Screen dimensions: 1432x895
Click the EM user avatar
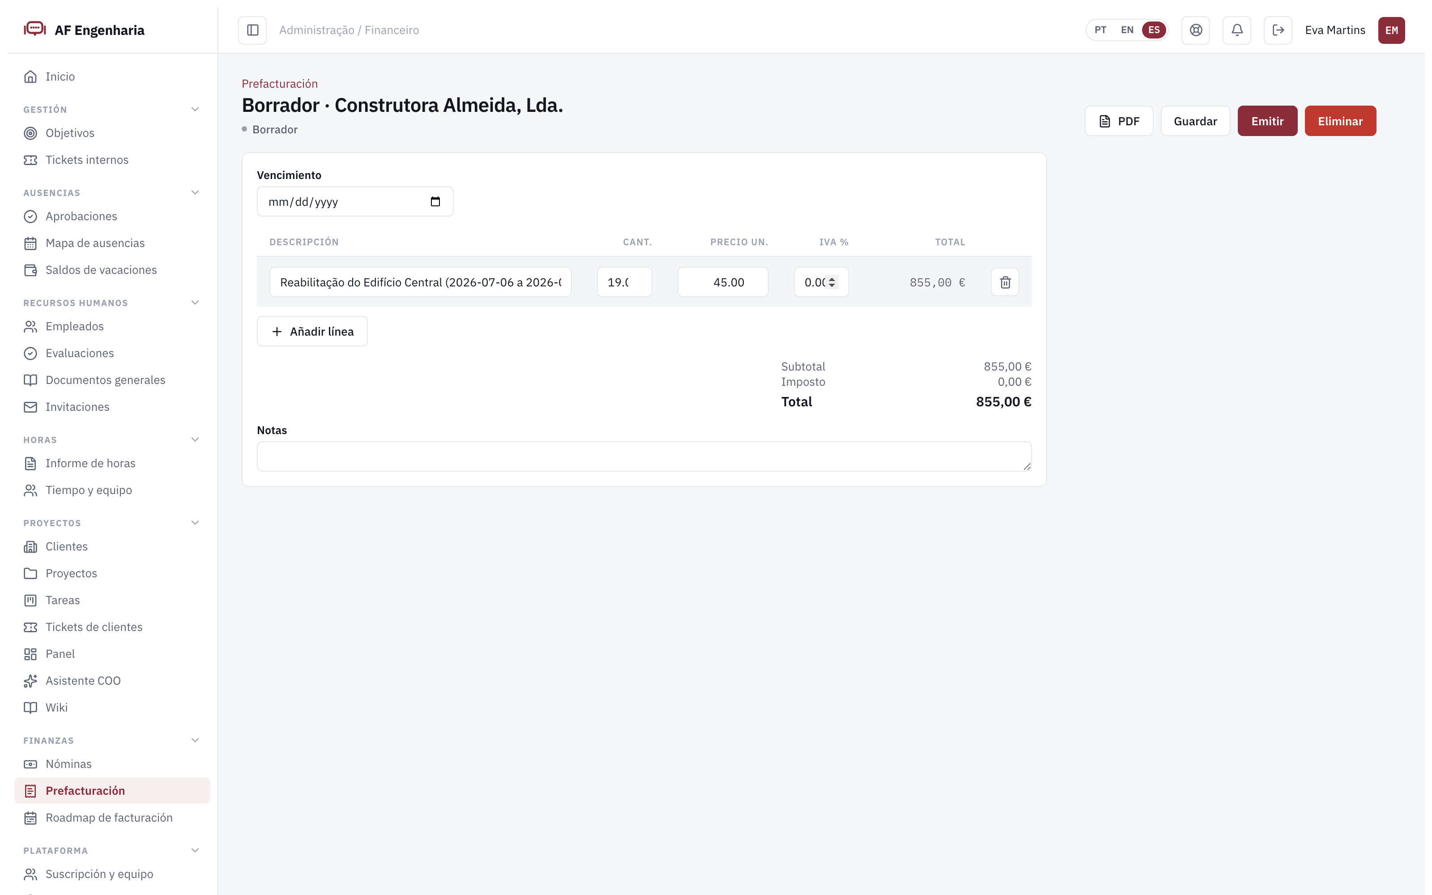click(x=1392, y=30)
